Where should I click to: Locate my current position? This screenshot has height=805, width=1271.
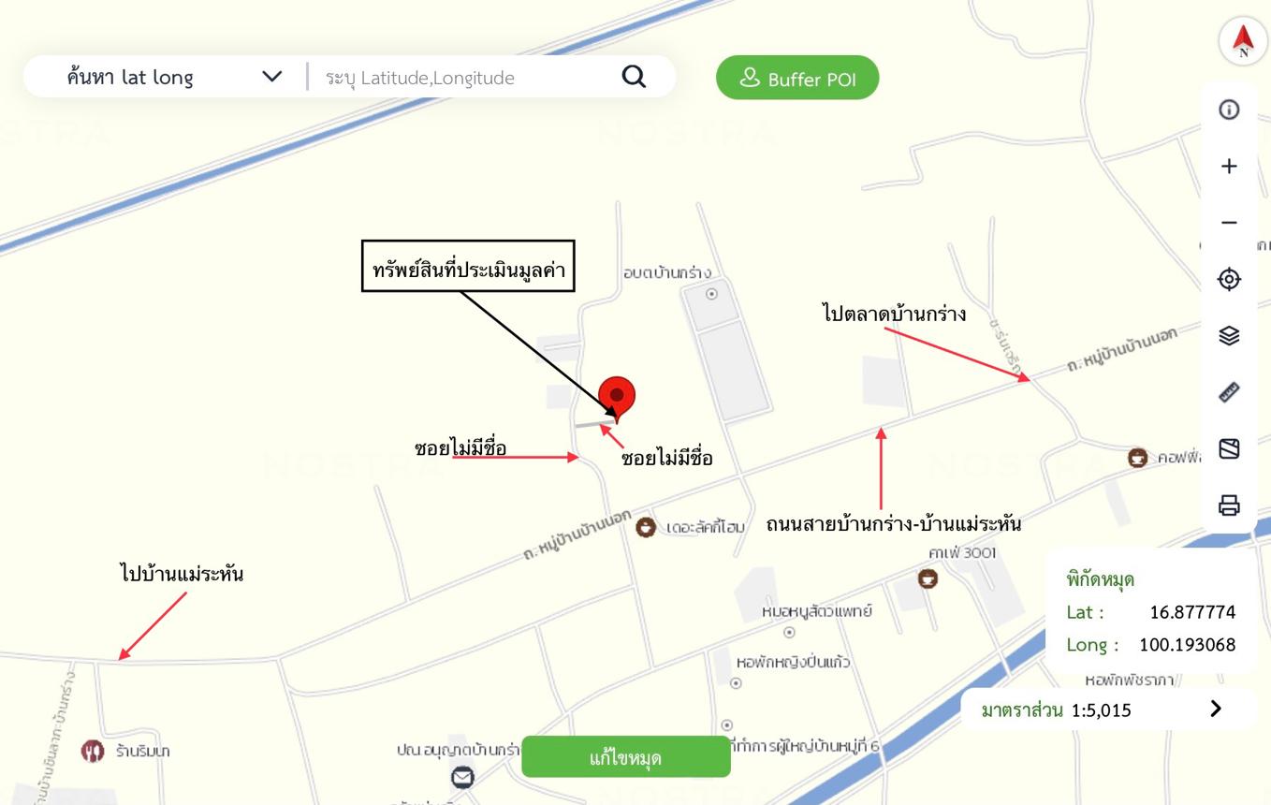[1229, 279]
